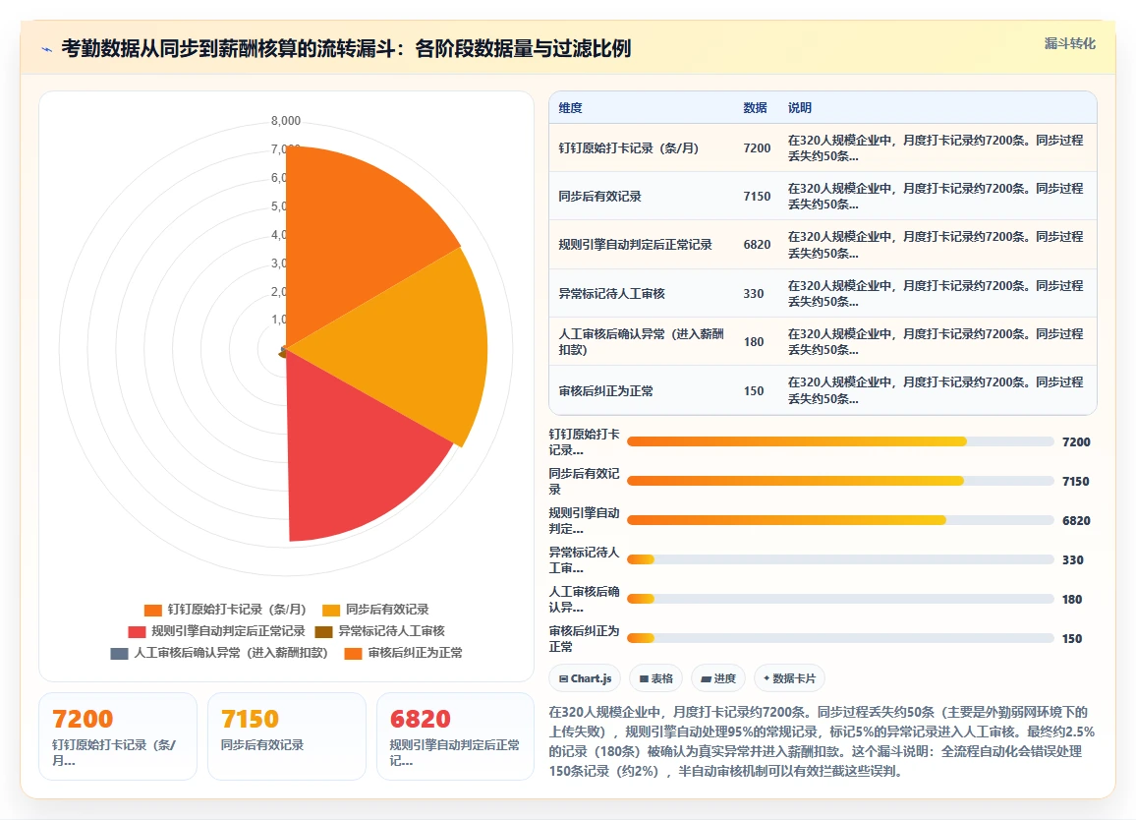Toggle legend 异常标记待人工审核 swatch

[324, 631]
